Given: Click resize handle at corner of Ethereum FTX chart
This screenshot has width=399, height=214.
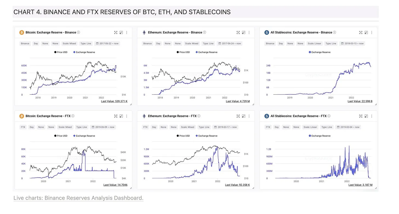Looking at the screenshot, I should (x=253, y=188).
